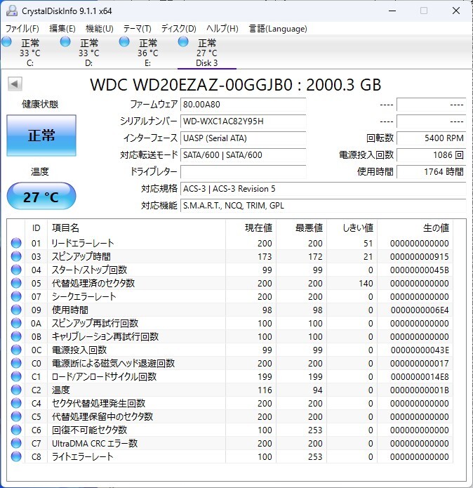Click status orb for ID C0 row
Screen dimensions: 473x488
pyautogui.click(x=16, y=363)
